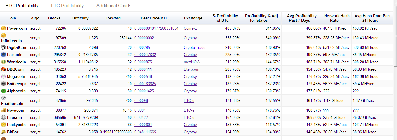397x140 pixels.
Task: Click the BBQCoin icon
Action: (x=4, y=69)
